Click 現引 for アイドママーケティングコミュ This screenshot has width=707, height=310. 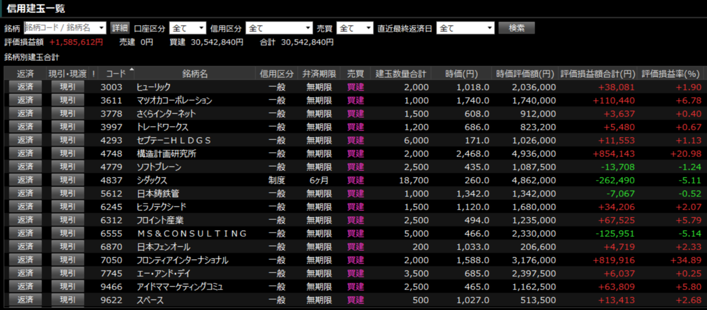tap(68, 286)
